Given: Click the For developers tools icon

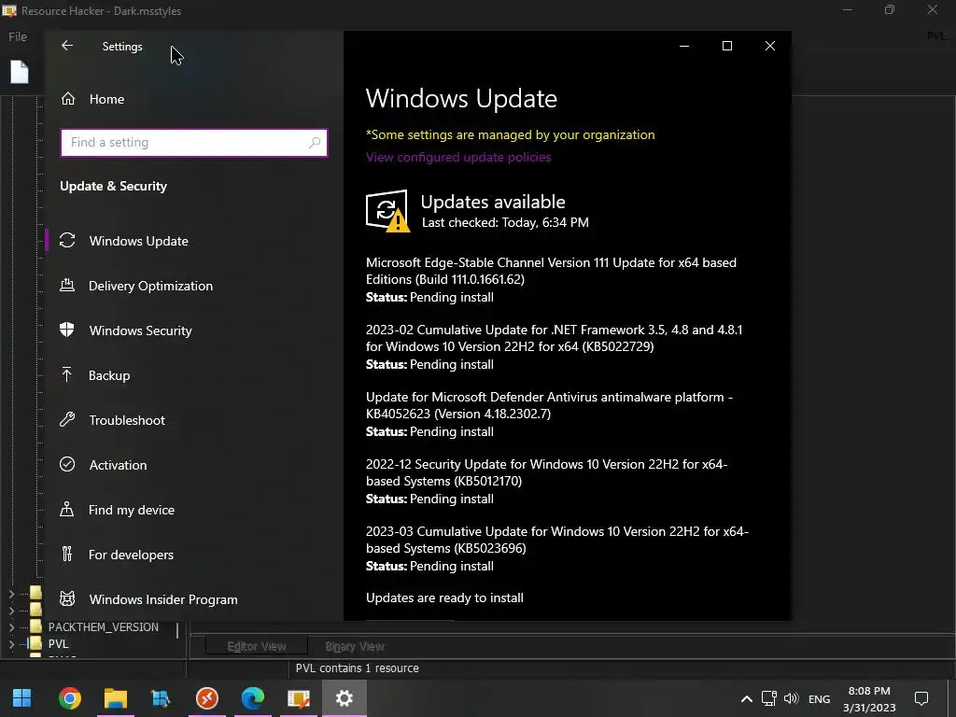Looking at the screenshot, I should click(67, 555).
